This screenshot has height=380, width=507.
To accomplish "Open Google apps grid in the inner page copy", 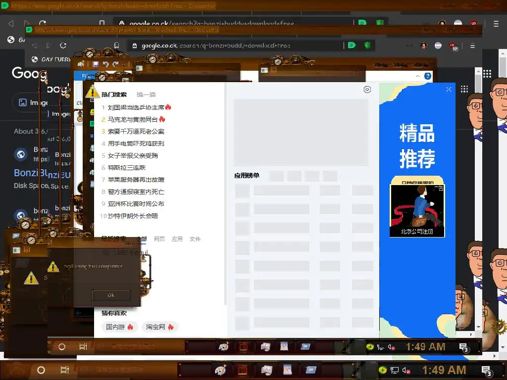I will (464, 89).
